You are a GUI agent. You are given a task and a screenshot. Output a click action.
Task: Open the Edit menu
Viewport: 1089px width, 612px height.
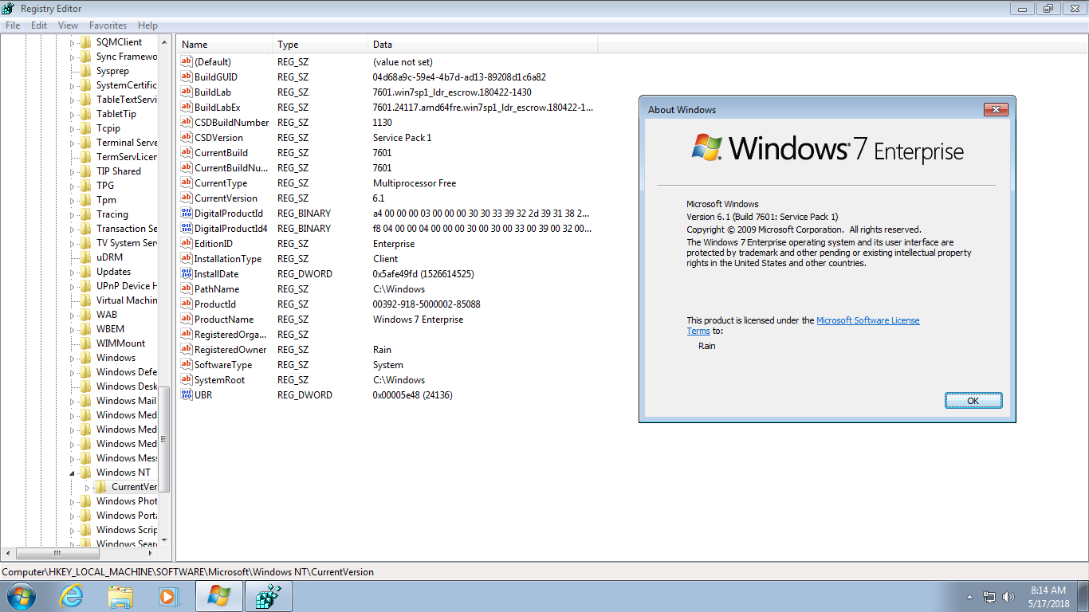(39, 25)
